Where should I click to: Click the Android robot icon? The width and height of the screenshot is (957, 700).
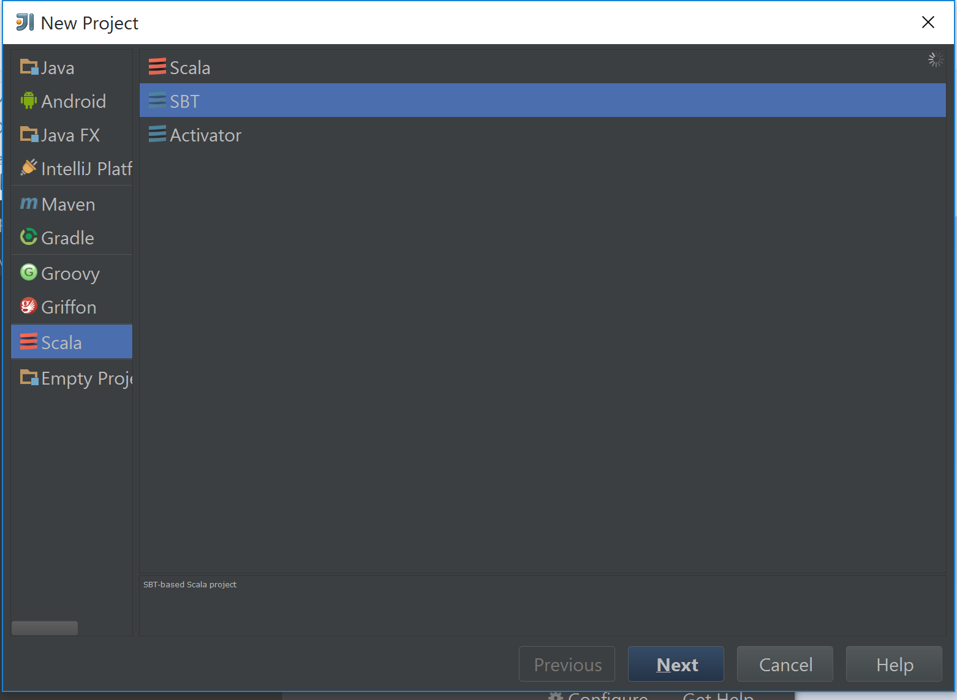(29, 100)
